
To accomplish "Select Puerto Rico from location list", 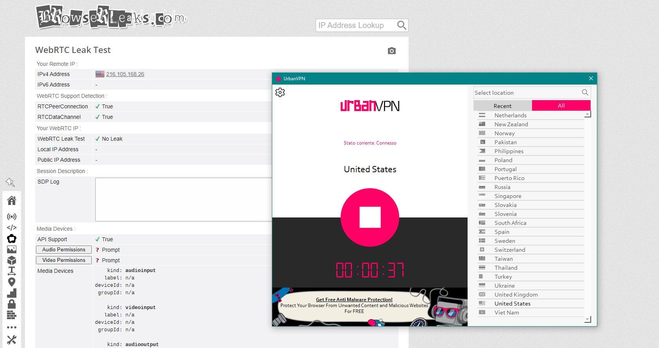I will tap(531, 178).
